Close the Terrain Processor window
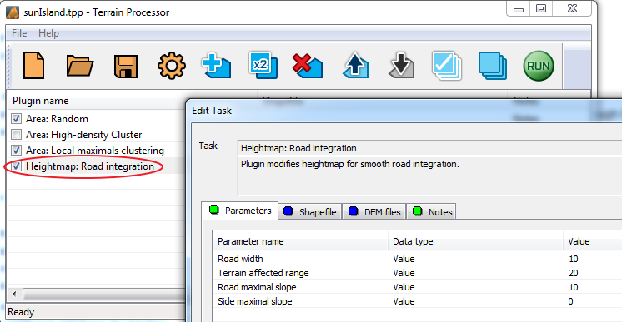The height and width of the screenshot is (322, 622). pyautogui.click(x=573, y=8)
